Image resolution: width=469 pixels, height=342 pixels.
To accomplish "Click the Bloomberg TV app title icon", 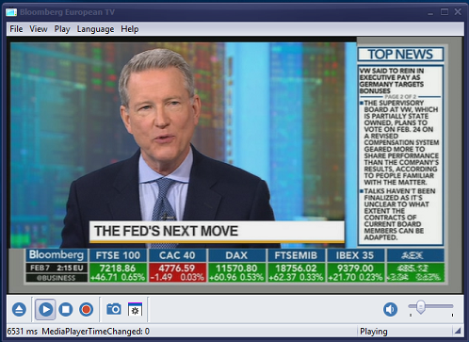I will click(x=11, y=12).
